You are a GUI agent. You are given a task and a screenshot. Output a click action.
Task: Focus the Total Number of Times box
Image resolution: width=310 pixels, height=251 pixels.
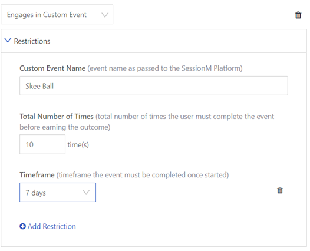tap(42, 144)
